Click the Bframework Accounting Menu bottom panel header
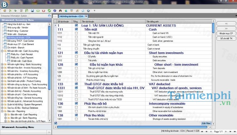Image resolution: width=237 pixels, height=135 pixels. pos(26,127)
